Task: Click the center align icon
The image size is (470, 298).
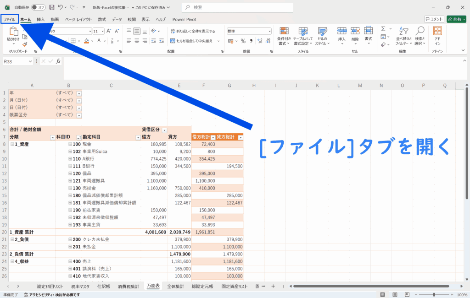Action: (x=137, y=41)
